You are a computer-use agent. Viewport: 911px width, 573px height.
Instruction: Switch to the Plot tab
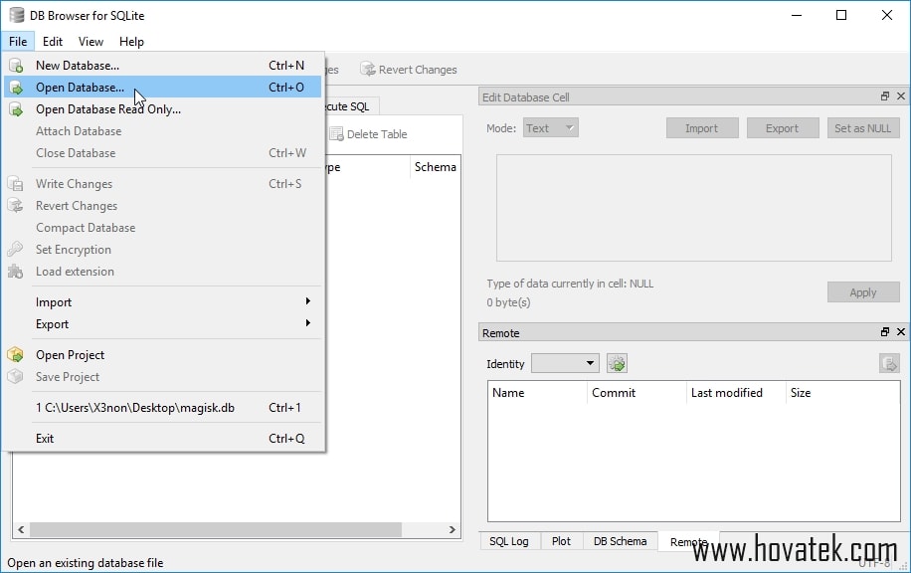[x=561, y=541]
